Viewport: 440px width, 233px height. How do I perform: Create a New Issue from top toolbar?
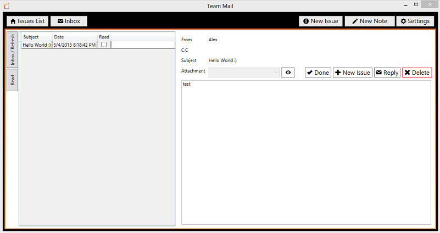(321, 21)
